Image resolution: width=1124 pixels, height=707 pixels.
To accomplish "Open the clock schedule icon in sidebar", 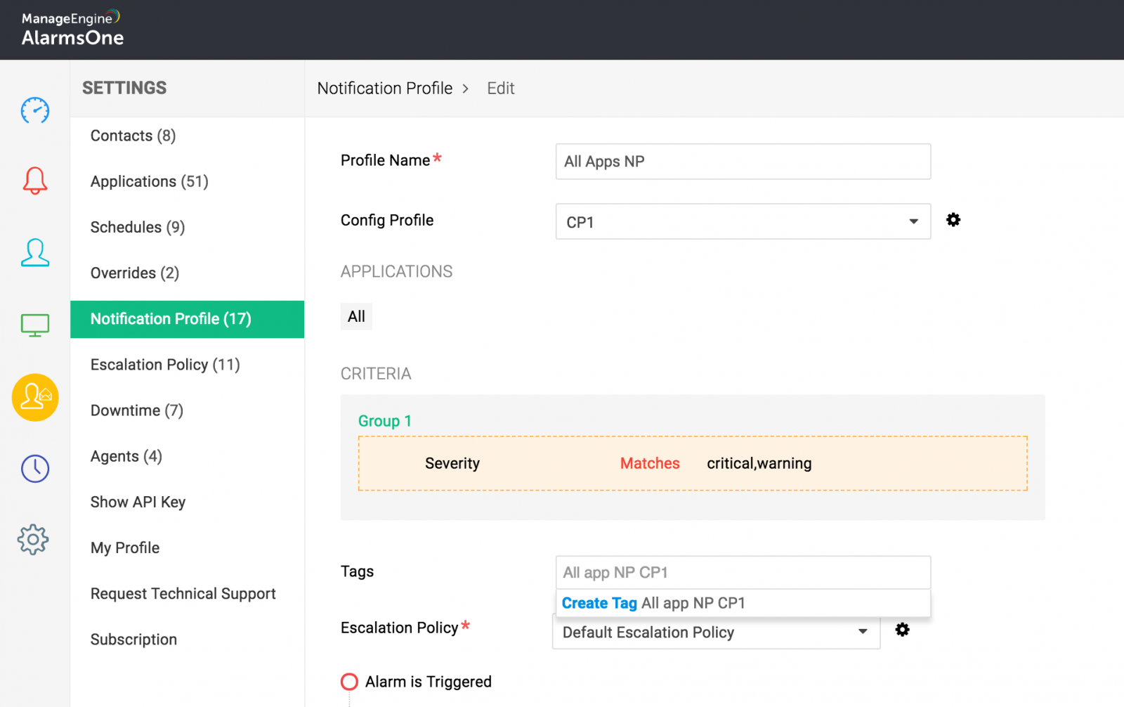I will [x=35, y=469].
